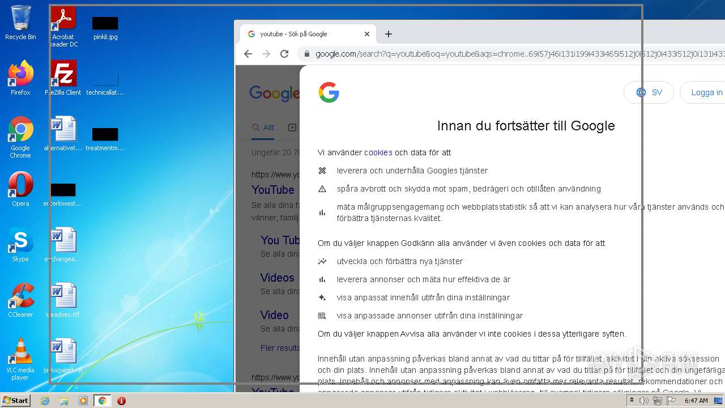The height and width of the screenshot is (408, 725).
Task: Select the youtube - Sök på Google tab
Action: coord(308,34)
